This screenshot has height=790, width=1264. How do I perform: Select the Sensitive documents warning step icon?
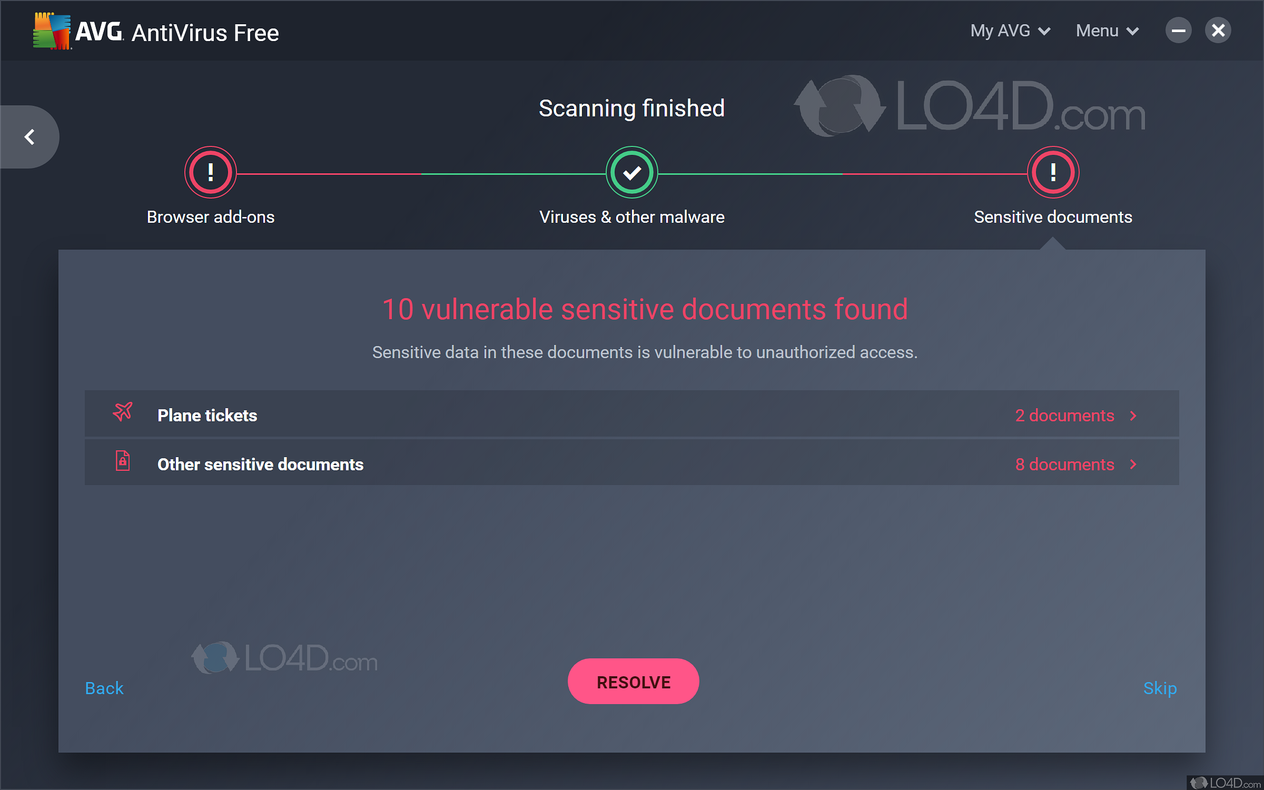click(x=1053, y=172)
